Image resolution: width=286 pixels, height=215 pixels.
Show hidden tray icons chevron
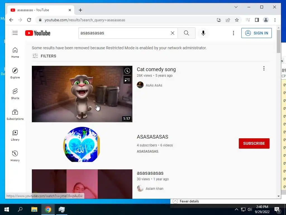[x=236, y=209]
